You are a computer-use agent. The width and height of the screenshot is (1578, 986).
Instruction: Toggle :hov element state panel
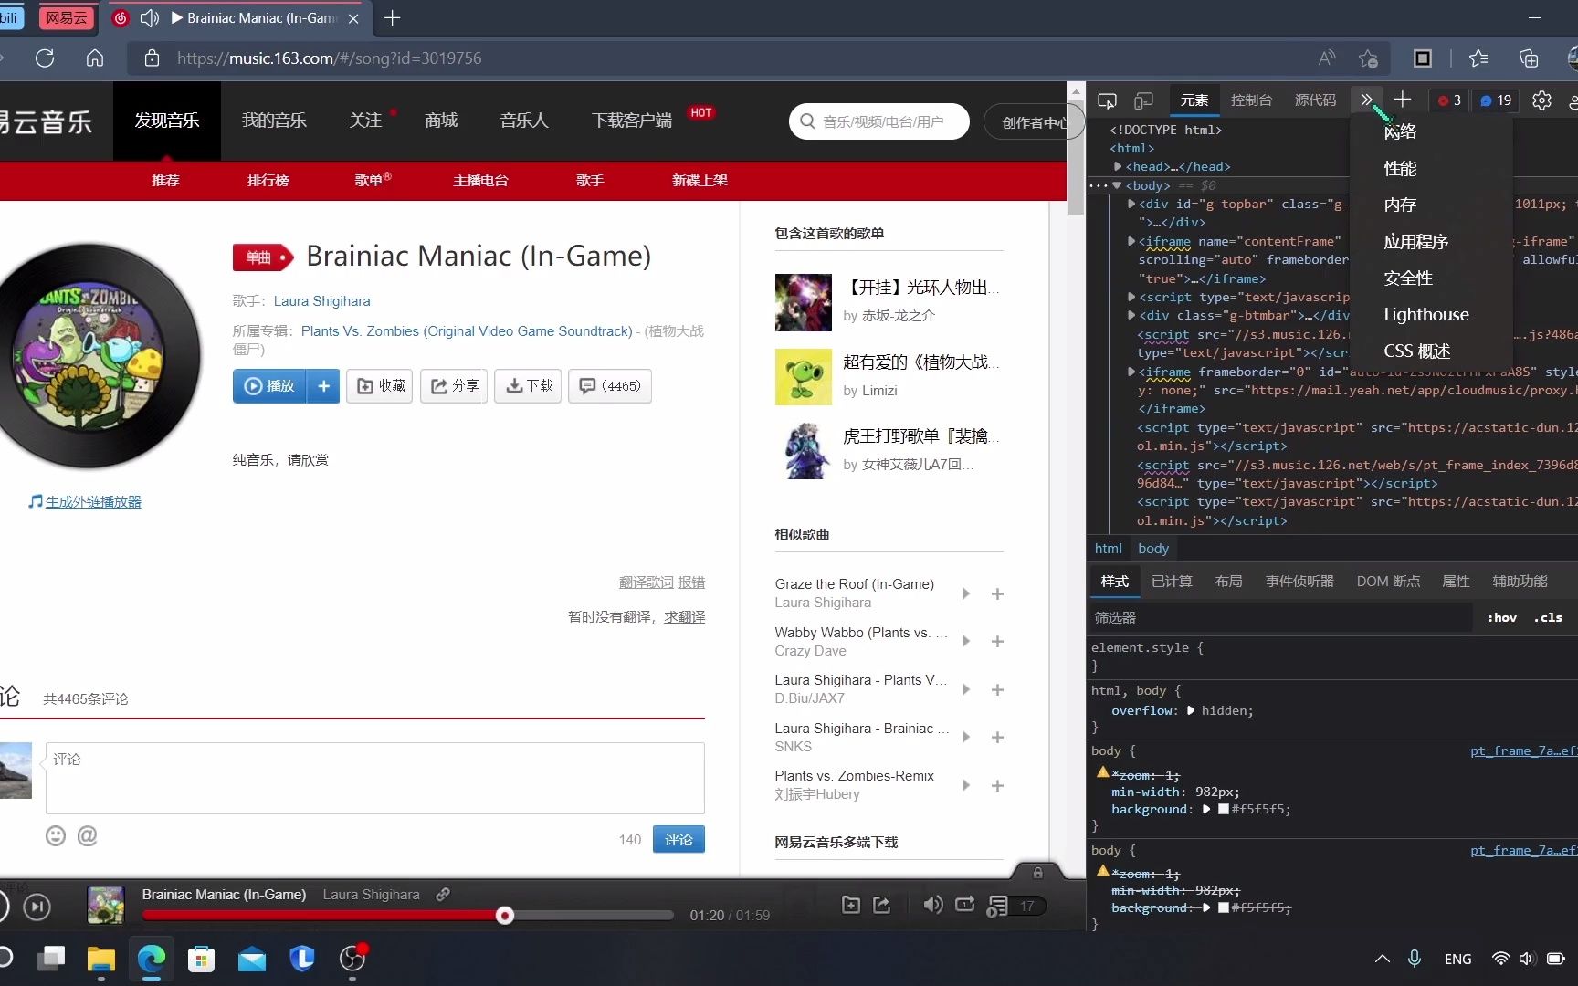1502,617
